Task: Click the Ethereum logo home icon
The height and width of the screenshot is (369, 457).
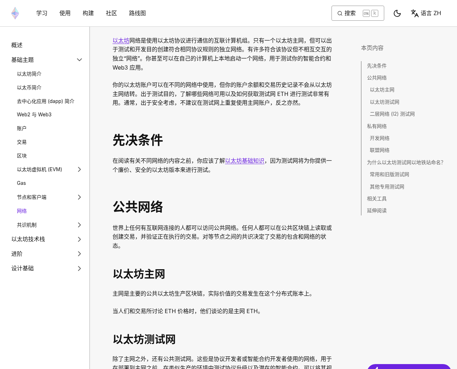Action: coord(15,13)
